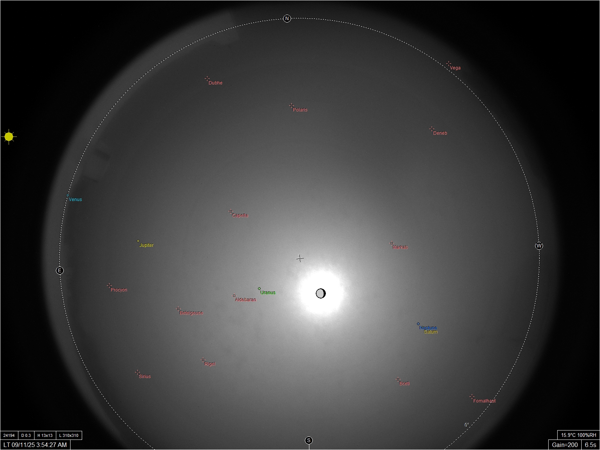Click the West compass marker
Screen dimensions: 600x450
click(x=539, y=246)
